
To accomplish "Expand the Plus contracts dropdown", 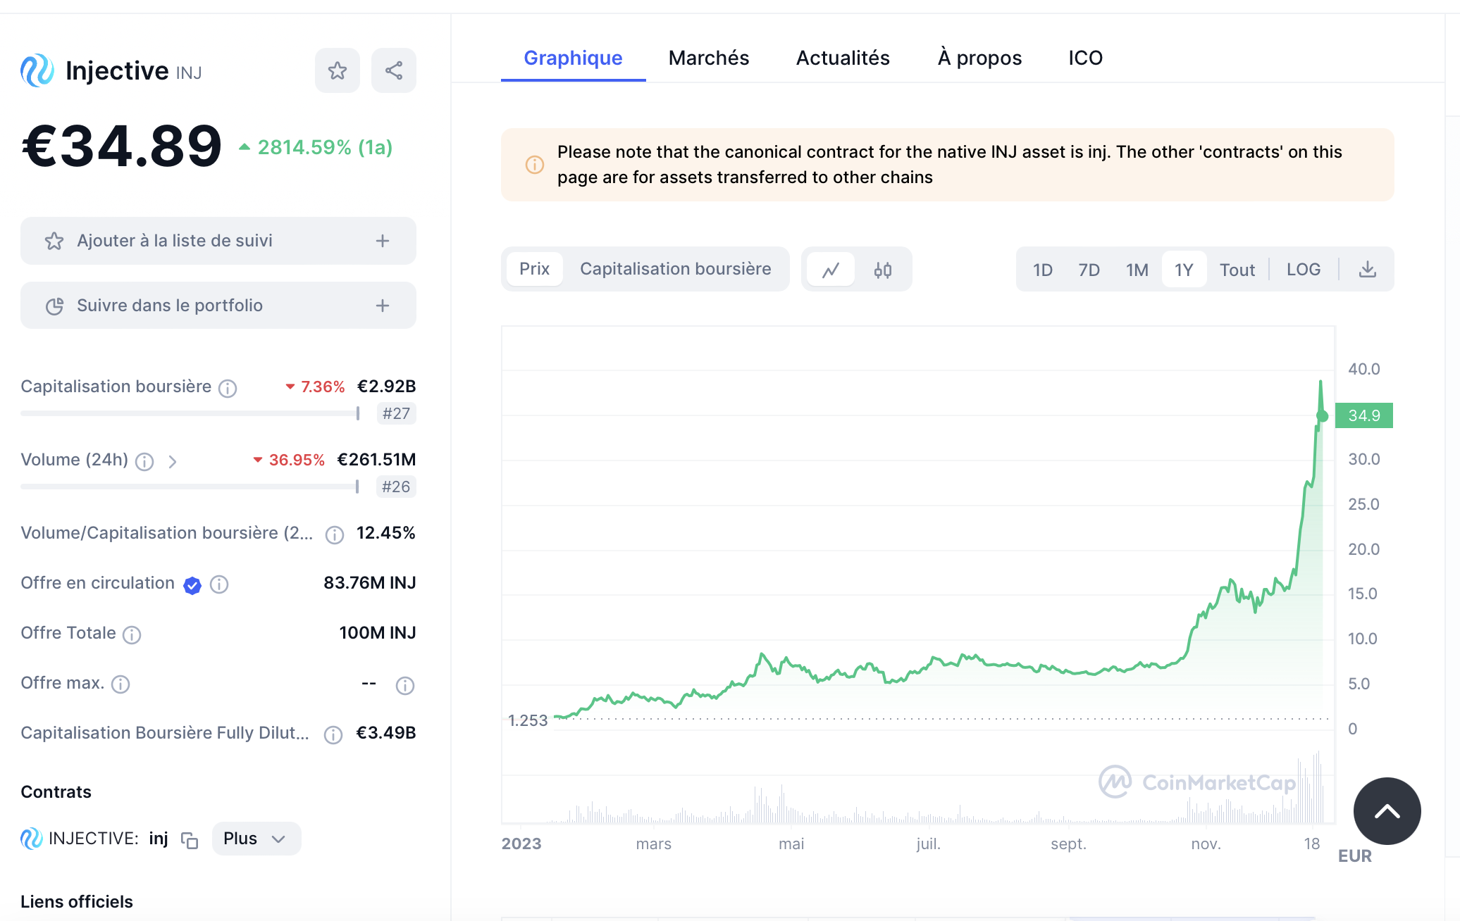I will (255, 839).
